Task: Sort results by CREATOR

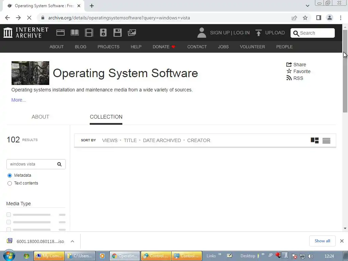Action: point(198,140)
